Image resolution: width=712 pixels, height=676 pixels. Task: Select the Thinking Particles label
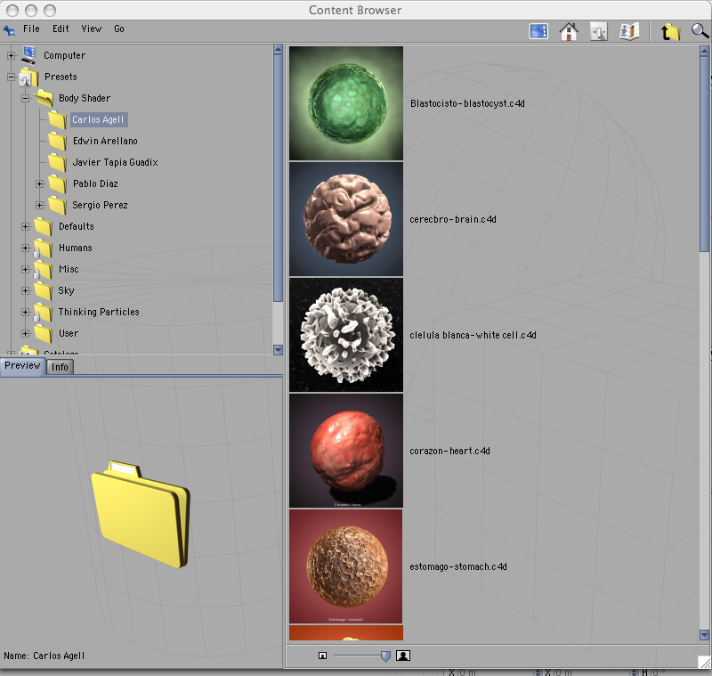click(99, 312)
